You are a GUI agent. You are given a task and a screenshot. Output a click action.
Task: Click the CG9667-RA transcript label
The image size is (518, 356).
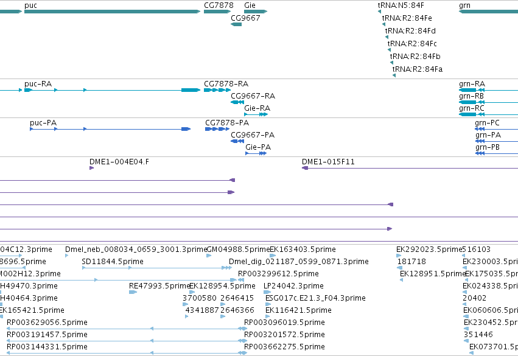click(253, 96)
